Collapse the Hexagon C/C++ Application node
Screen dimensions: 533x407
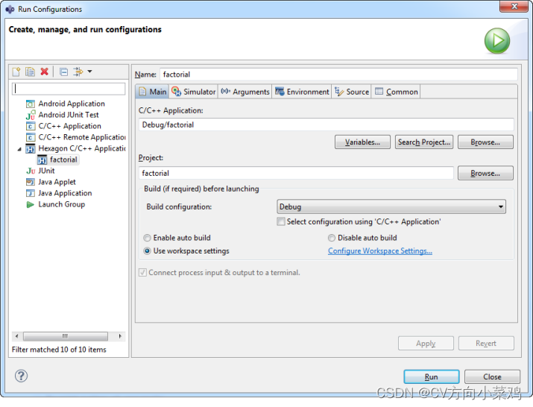20,149
